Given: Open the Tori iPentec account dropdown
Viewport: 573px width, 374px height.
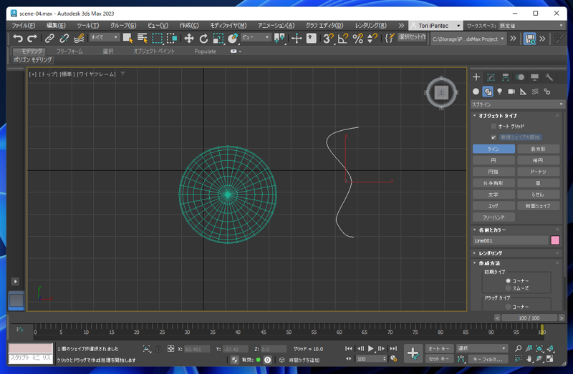Looking at the screenshot, I should point(435,26).
